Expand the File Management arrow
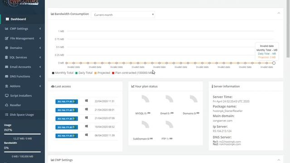Screen dimensions: 290x163 pos(40,38)
